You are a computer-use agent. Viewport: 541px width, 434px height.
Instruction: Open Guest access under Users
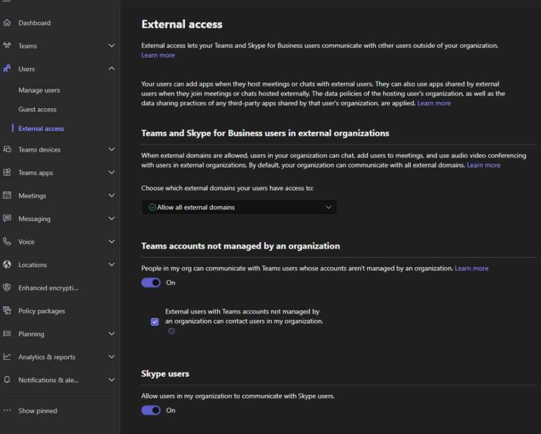[37, 109]
